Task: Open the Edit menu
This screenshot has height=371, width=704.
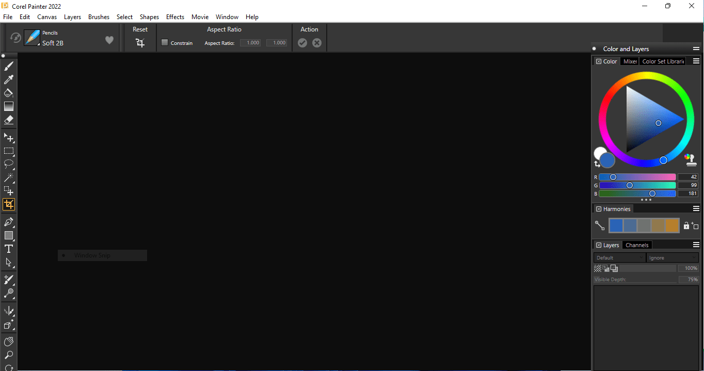Action: (x=25, y=17)
